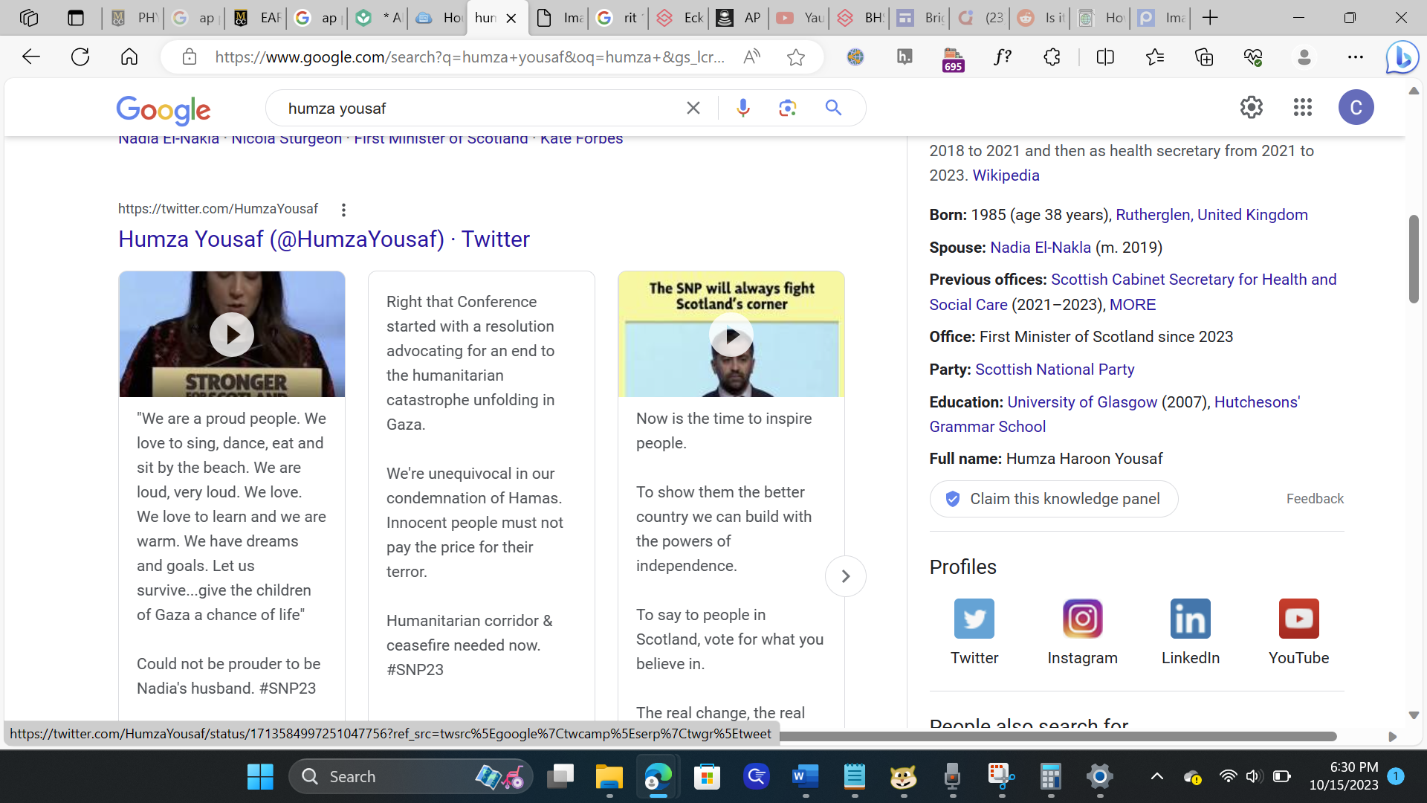
Task: Show next tweets with carousel arrow
Action: (x=845, y=576)
